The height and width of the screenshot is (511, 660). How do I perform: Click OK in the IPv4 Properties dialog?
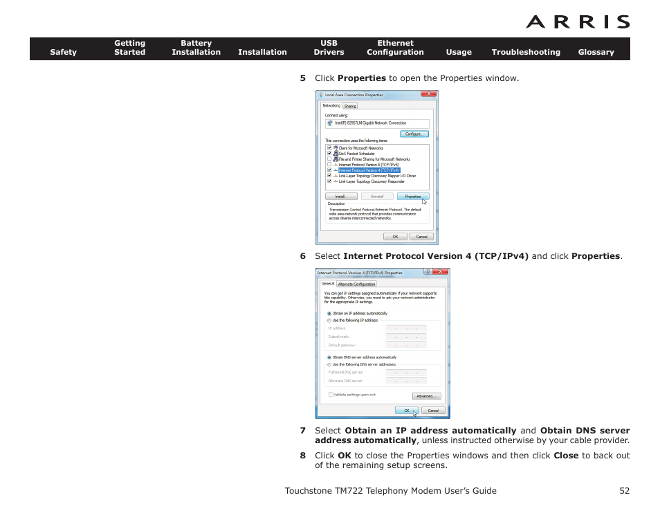coord(407,411)
